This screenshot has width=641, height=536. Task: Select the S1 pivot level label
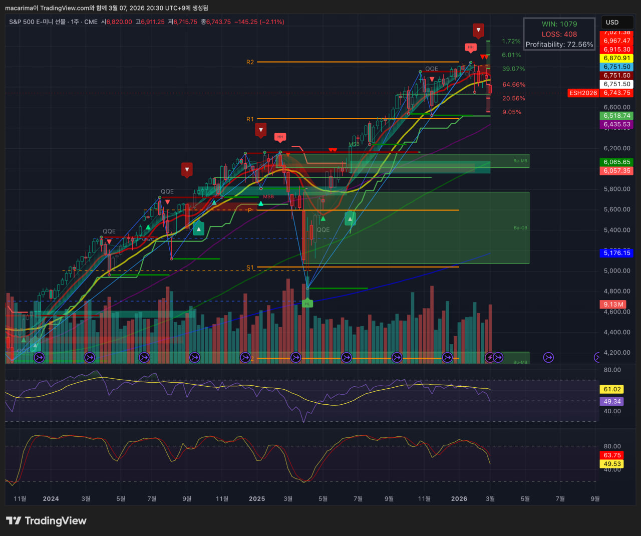click(250, 267)
